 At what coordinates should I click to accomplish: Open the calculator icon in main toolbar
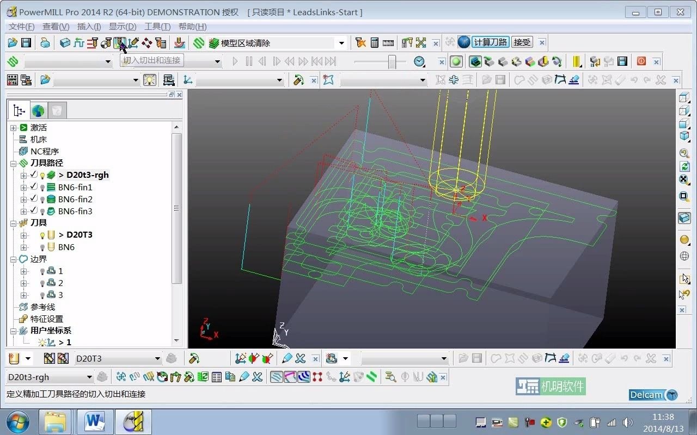tap(375, 42)
